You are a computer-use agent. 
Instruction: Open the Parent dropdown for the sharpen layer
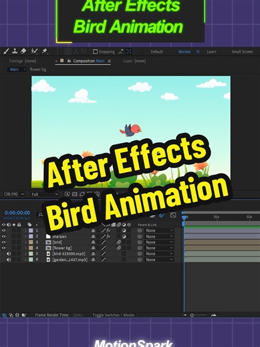click(x=159, y=236)
